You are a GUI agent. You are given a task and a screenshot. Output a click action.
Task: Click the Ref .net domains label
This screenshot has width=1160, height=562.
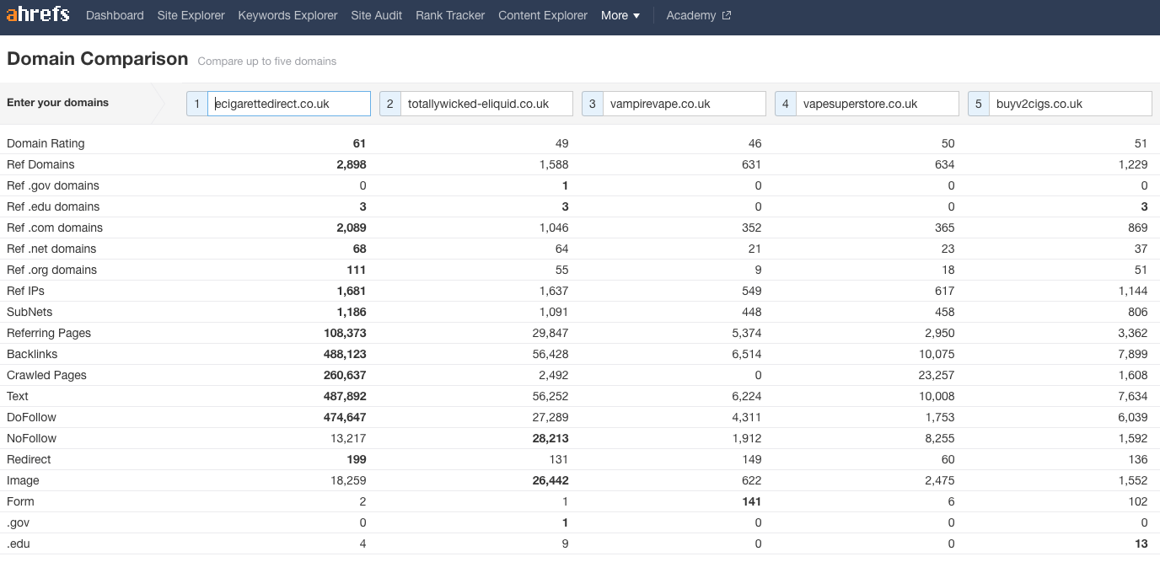[51, 249]
